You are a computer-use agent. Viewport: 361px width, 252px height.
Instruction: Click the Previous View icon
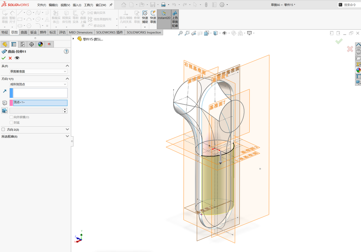tap(194, 33)
